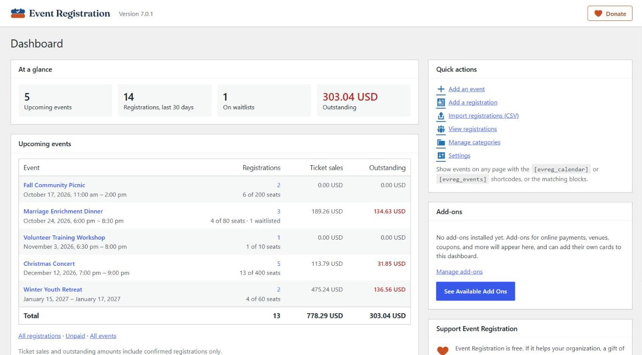
Task: Open the All events link
Action: (x=103, y=336)
